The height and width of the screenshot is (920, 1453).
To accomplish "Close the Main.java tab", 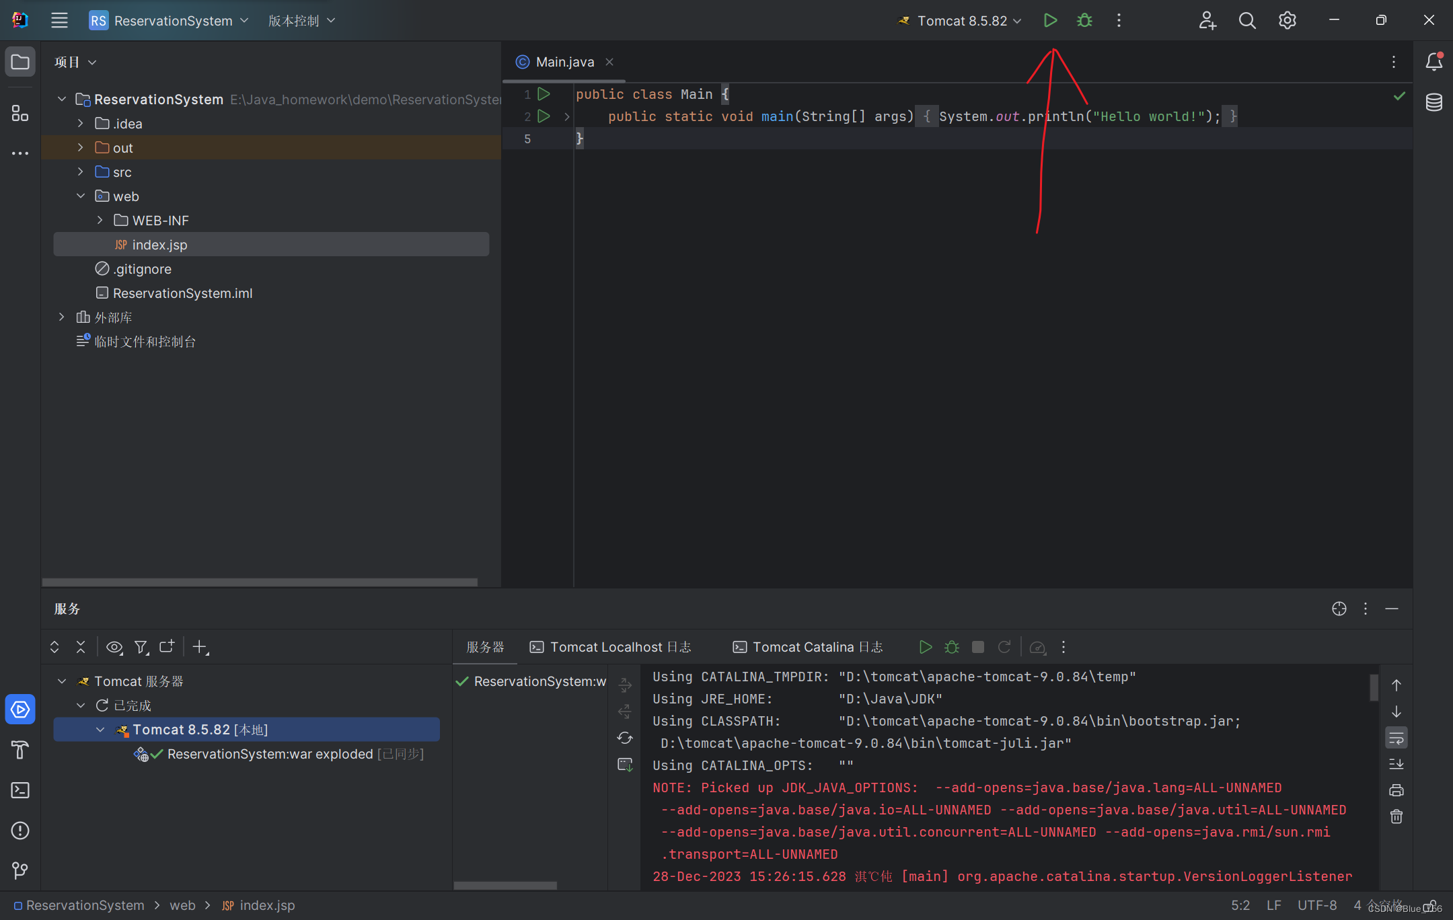I will pos(609,62).
